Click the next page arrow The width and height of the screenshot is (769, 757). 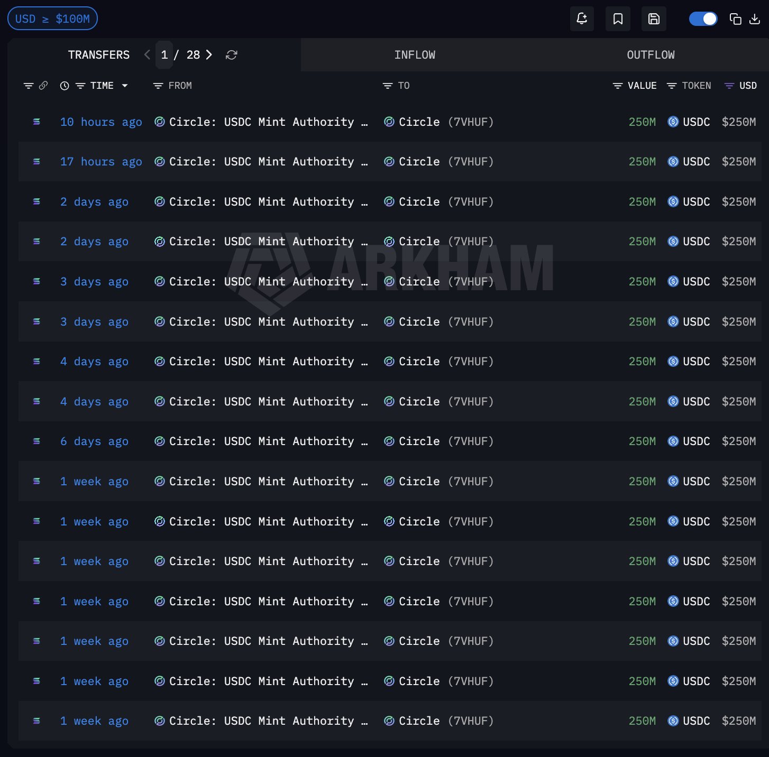(209, 54)
